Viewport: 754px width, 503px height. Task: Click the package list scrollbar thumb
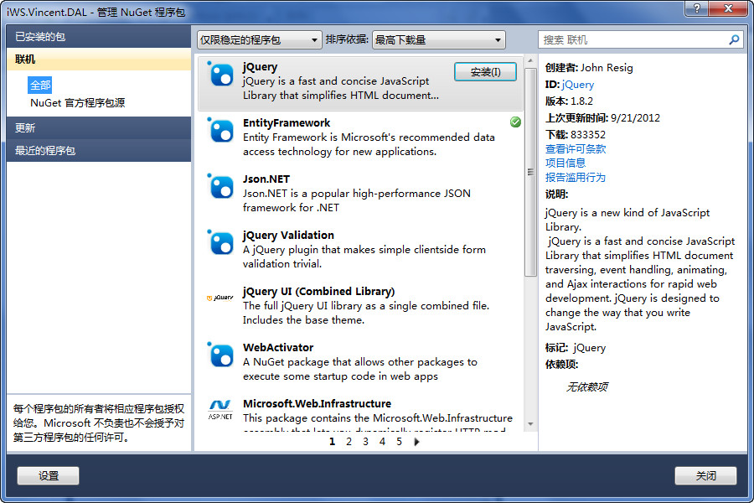(x=530, y=172)
